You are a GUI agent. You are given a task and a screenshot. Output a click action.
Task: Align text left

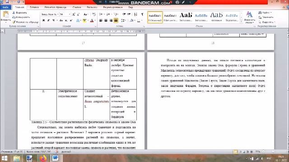(x=101, y=20)
